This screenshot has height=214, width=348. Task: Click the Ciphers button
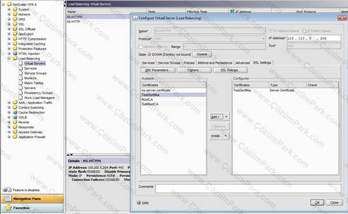(x=194, y=70)
